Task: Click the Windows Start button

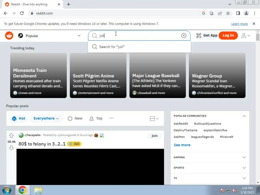Action: pos(7,190)
